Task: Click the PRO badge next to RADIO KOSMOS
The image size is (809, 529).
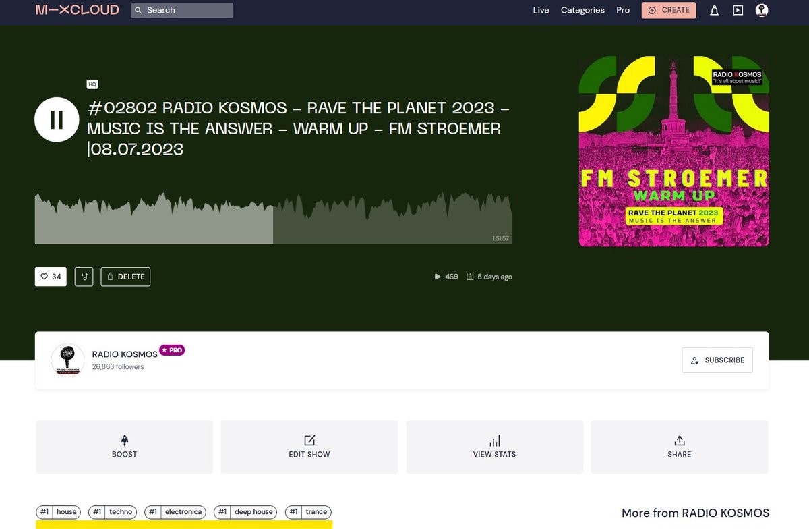Action: click(x=172, y=350)
